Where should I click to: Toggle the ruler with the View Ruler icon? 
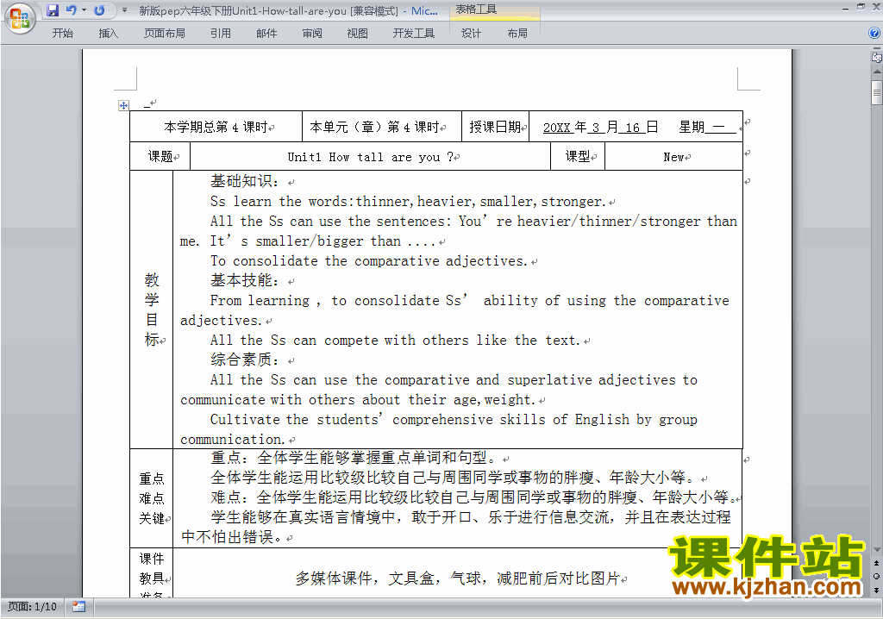pyautogui.click(x=877, y=57)
